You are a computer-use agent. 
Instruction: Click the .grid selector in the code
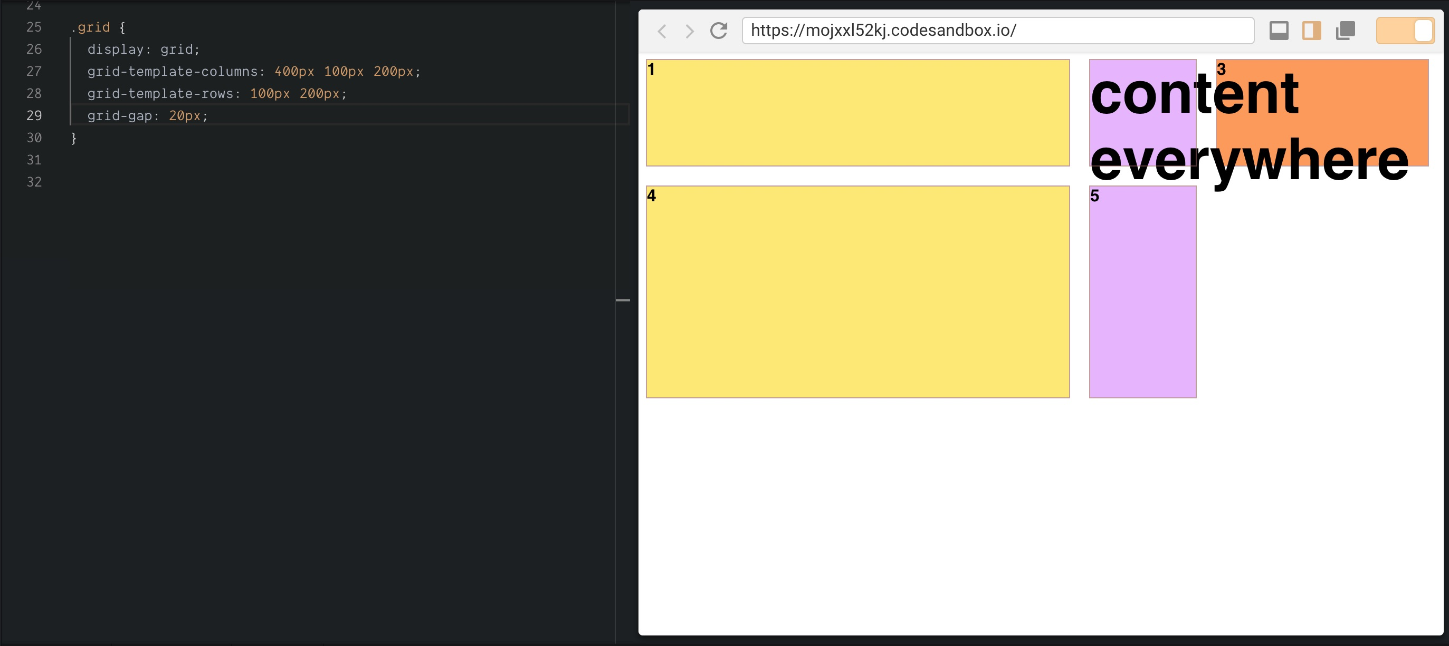[x=92, y=27]
